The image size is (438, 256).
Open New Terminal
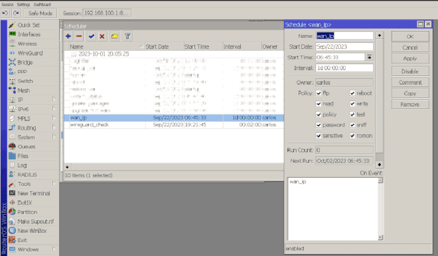pos(33,193)
